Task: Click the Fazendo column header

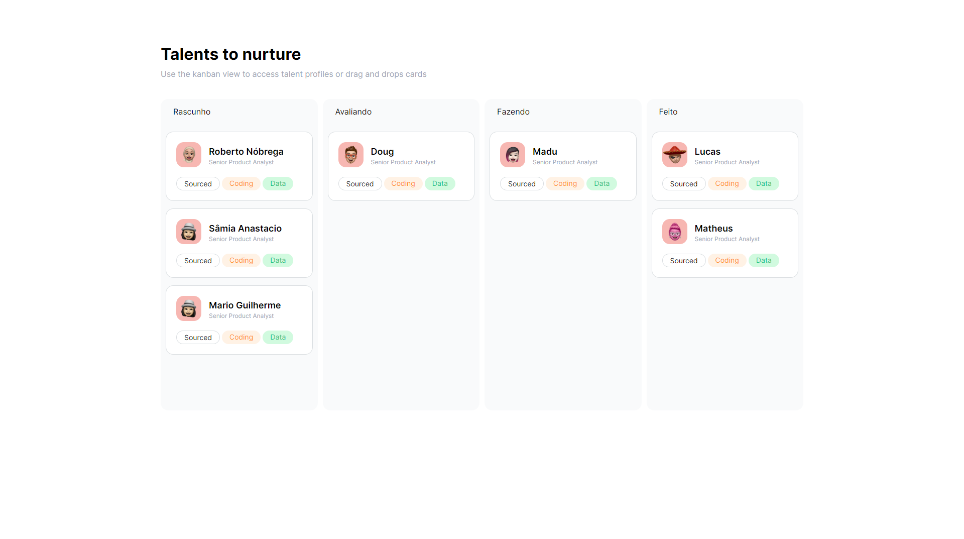Action: tap(513, 112)
